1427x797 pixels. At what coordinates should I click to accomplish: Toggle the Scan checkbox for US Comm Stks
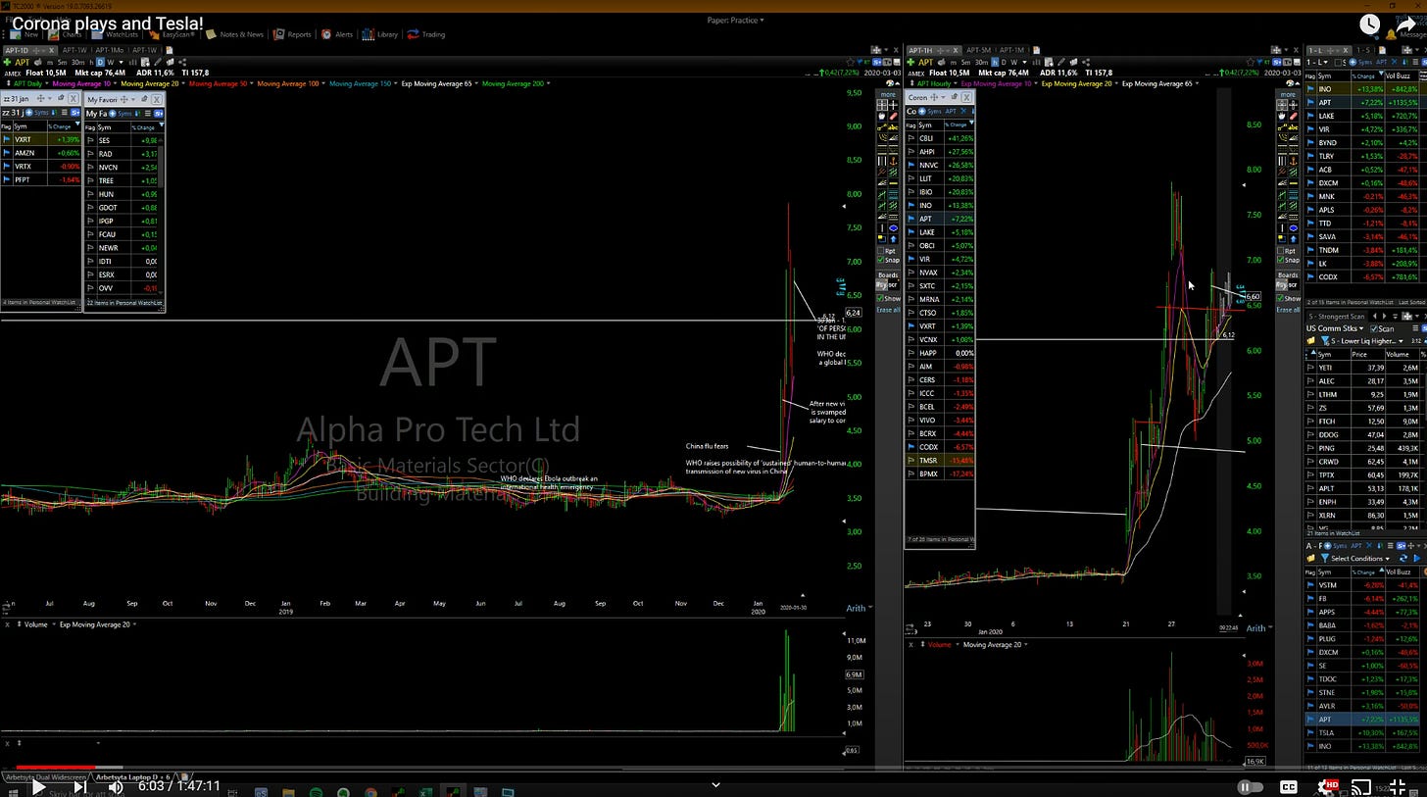pos(1374,328)
